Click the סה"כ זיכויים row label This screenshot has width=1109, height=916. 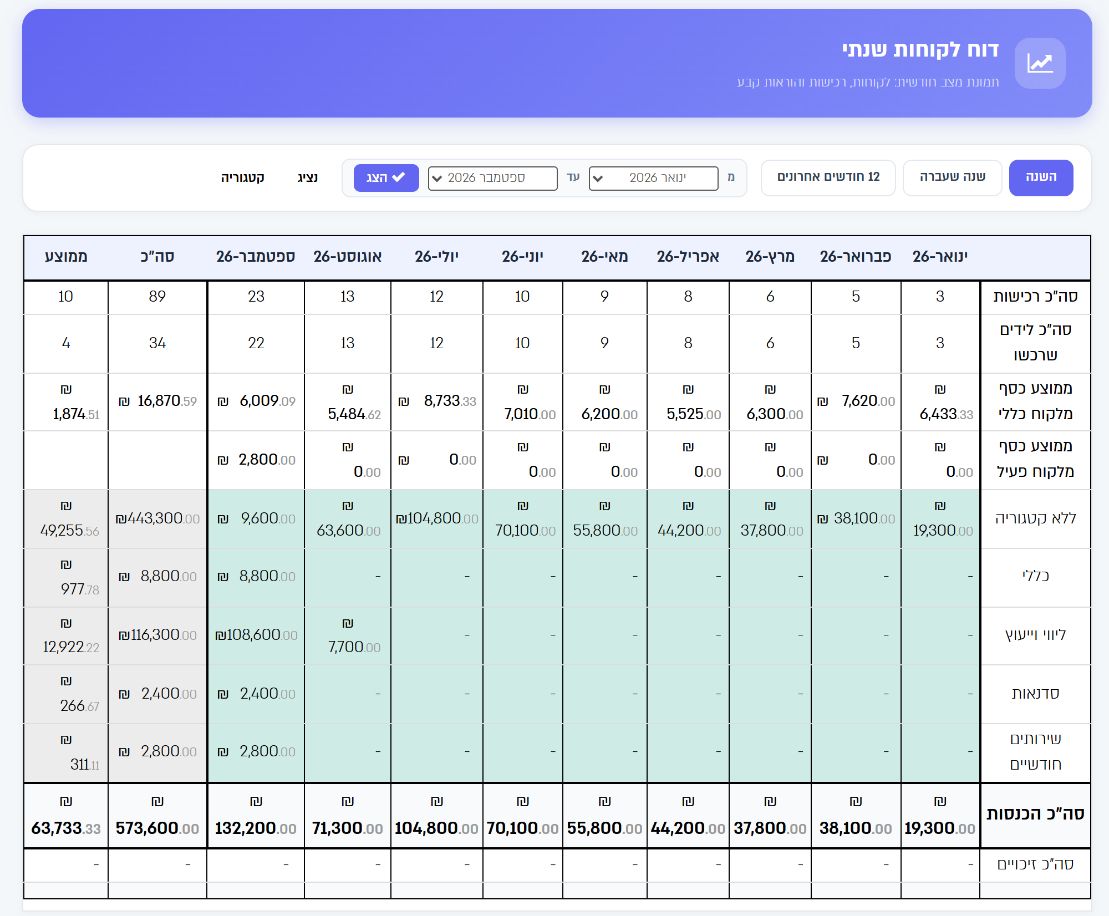click(x=1035, y=864)
